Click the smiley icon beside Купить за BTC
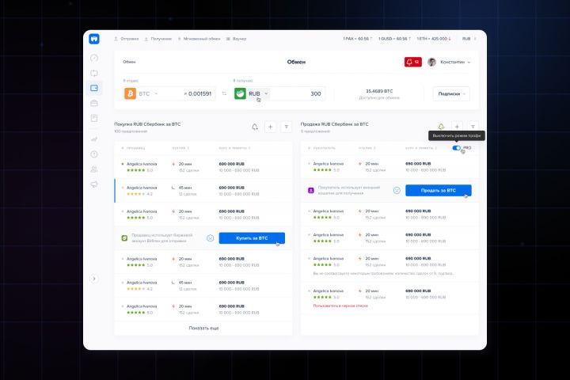The width and height of the screenshot is (570, 380). (210, 238)
